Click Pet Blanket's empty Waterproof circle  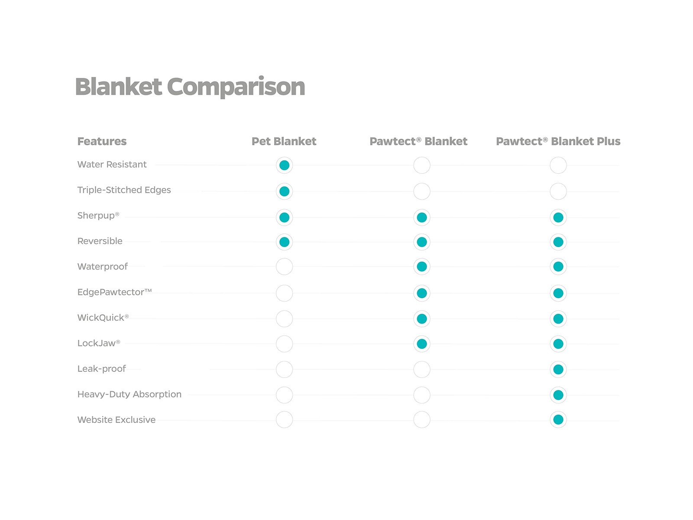coord(284,266)
